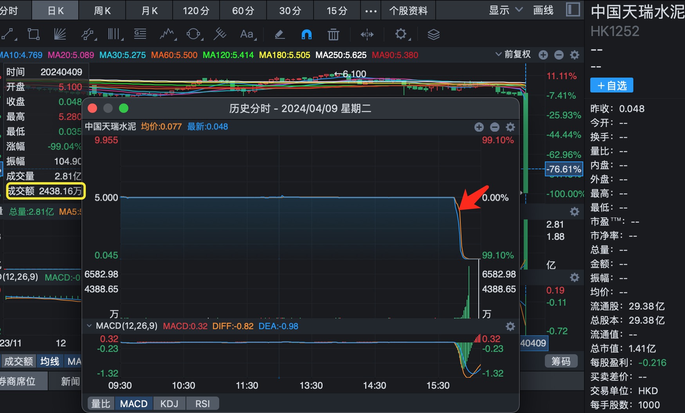Open the more periods ellipsis menu
Screen dimensions: 685x413
(x=371, y=11)
